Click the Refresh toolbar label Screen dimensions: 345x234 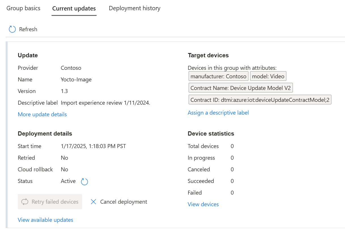pyautogui.click(x=28, y=29)
